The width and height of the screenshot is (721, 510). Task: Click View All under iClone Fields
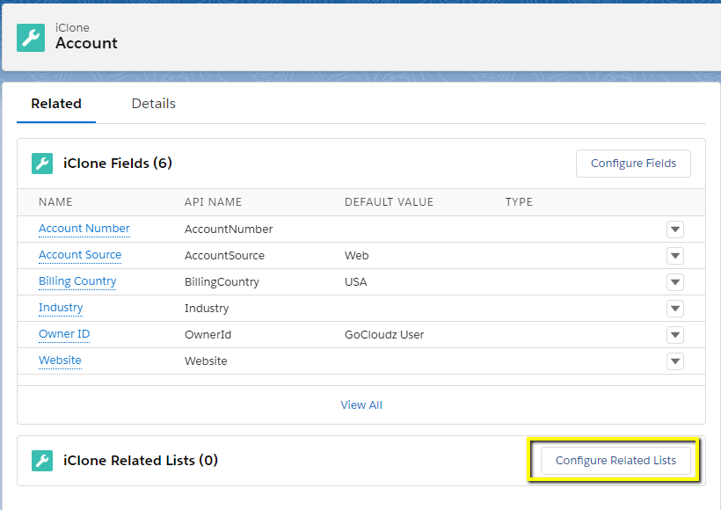pos(361,404)
